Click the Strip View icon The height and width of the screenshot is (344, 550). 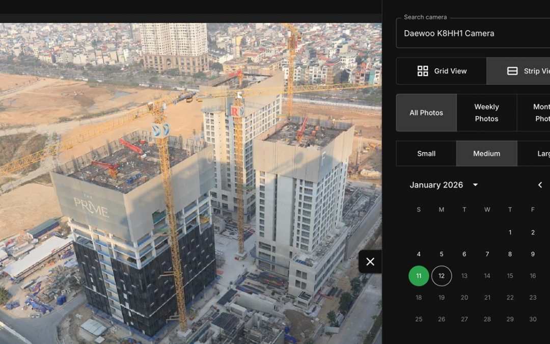coord(512,71)
